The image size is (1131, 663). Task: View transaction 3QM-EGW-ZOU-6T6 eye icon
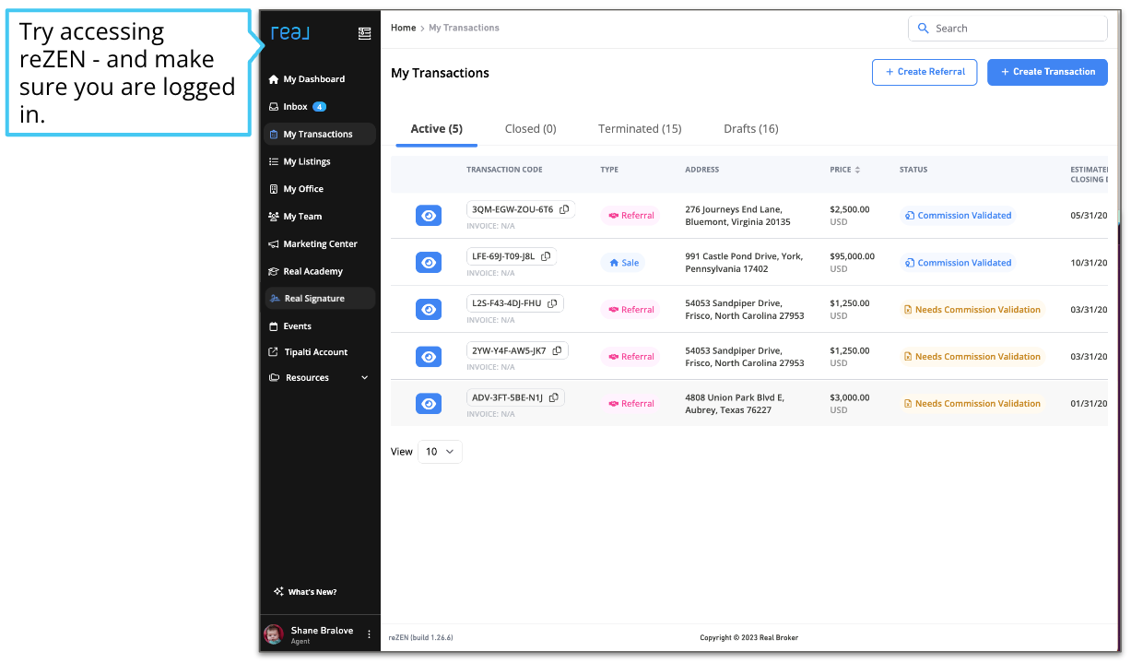[429, 216]
